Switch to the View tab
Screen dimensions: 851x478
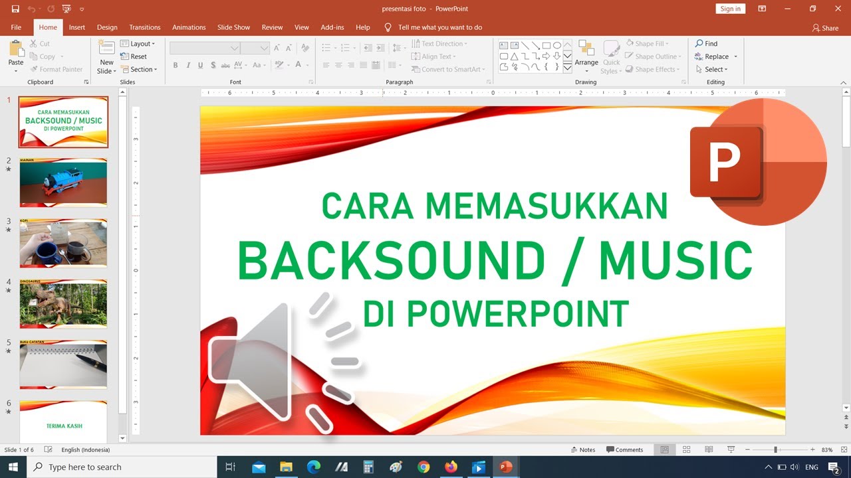tap(302, 27)
